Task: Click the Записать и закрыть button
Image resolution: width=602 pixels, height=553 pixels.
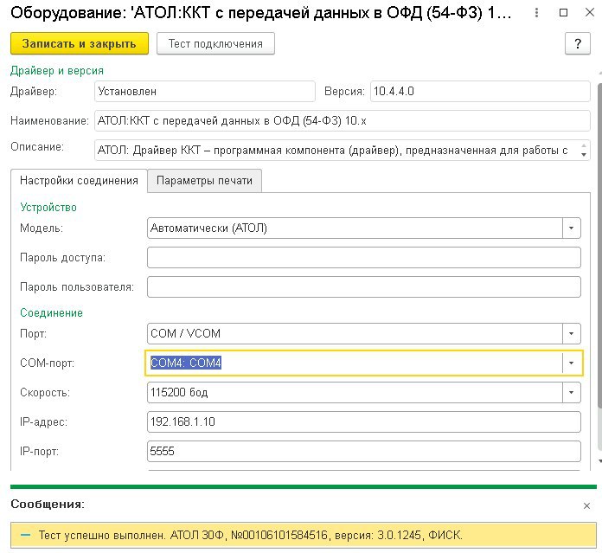Action: click(79, 43)
